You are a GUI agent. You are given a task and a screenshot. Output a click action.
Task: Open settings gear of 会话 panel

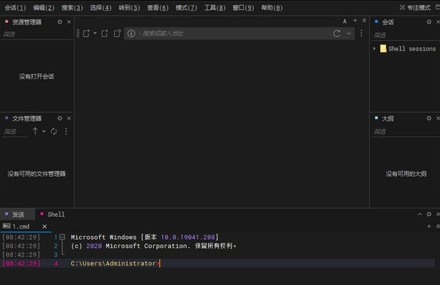[429, 22]
